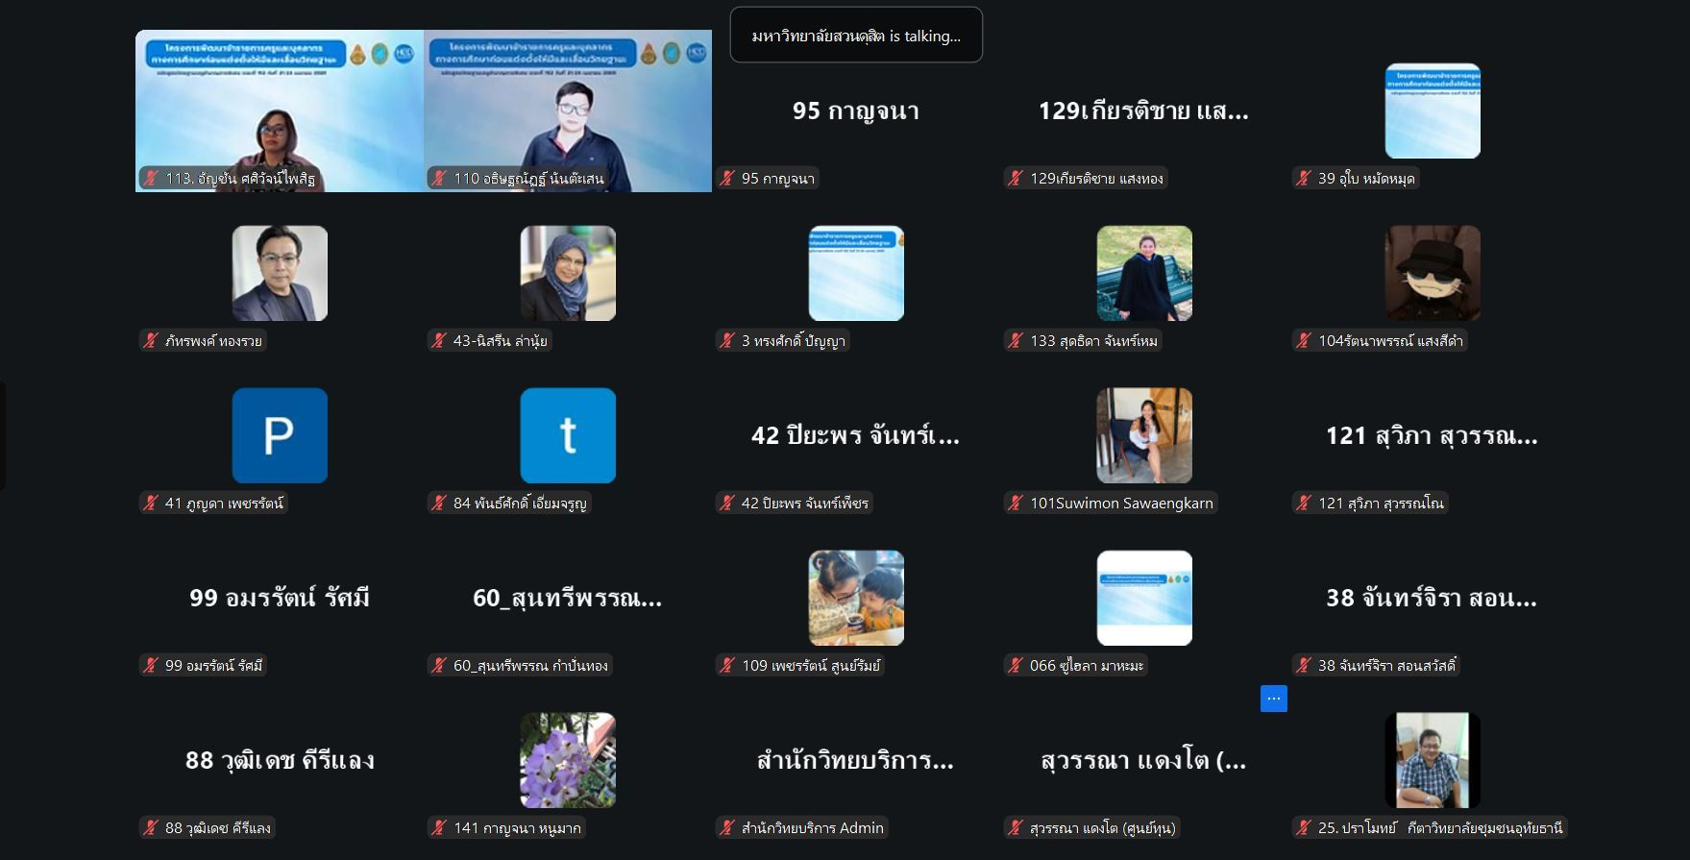The image size is (1690, 860).
Task: Click muted mic icon beside ภัทรพงค์ ทองรวย
Action: [x=151, y=341]
